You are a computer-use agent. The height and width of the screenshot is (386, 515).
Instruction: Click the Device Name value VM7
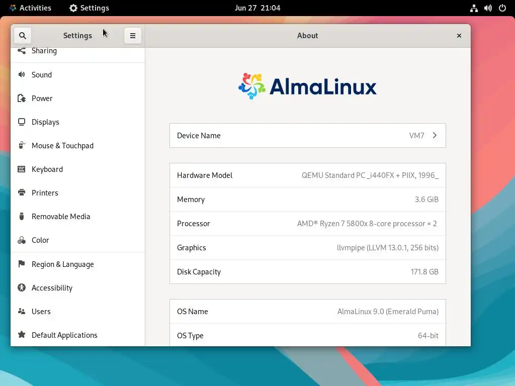(416, 136)
